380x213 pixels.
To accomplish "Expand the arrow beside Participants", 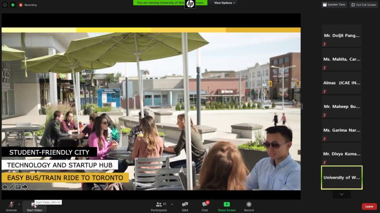I will [x=172, y=204].
